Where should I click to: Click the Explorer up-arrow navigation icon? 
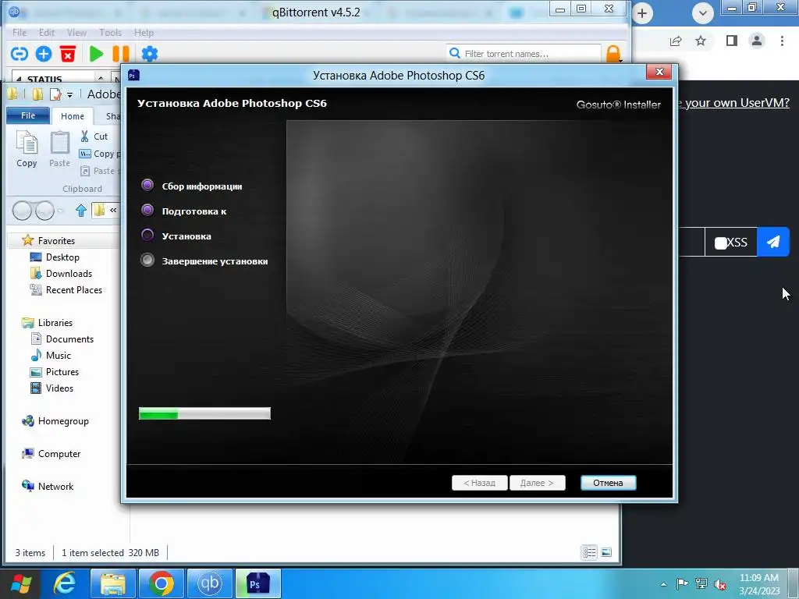point(80,210)
